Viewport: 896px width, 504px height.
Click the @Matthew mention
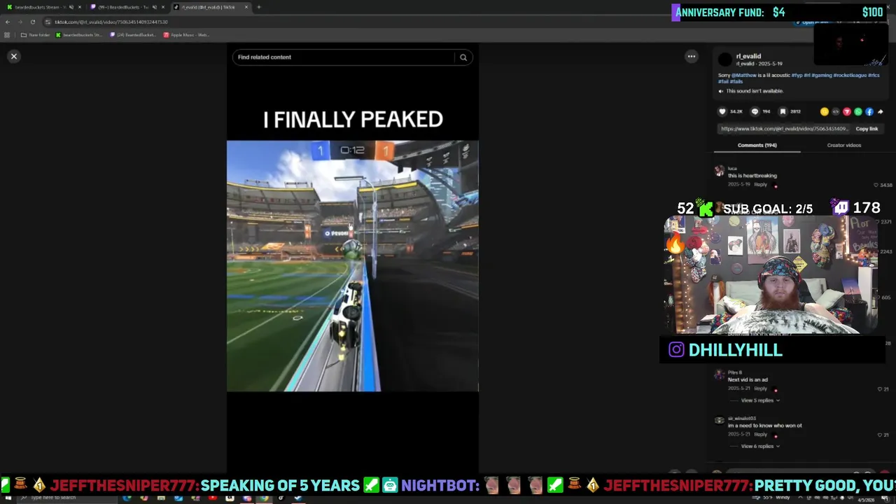point(744,75)
